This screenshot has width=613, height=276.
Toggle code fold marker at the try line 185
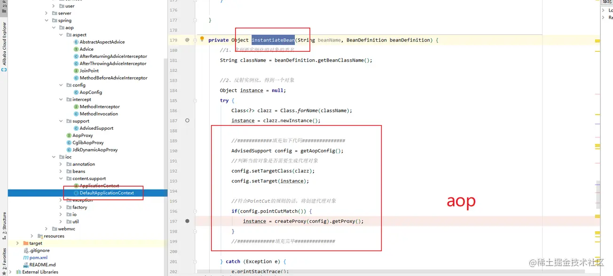pos(196,100)
